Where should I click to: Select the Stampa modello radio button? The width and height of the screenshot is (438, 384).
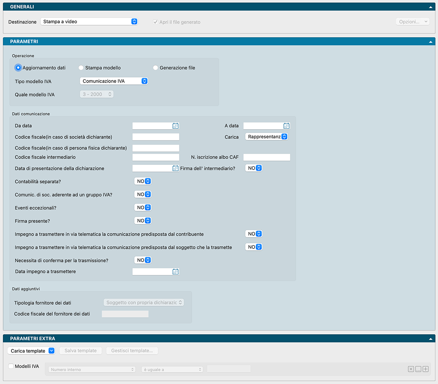pos(81,68)
